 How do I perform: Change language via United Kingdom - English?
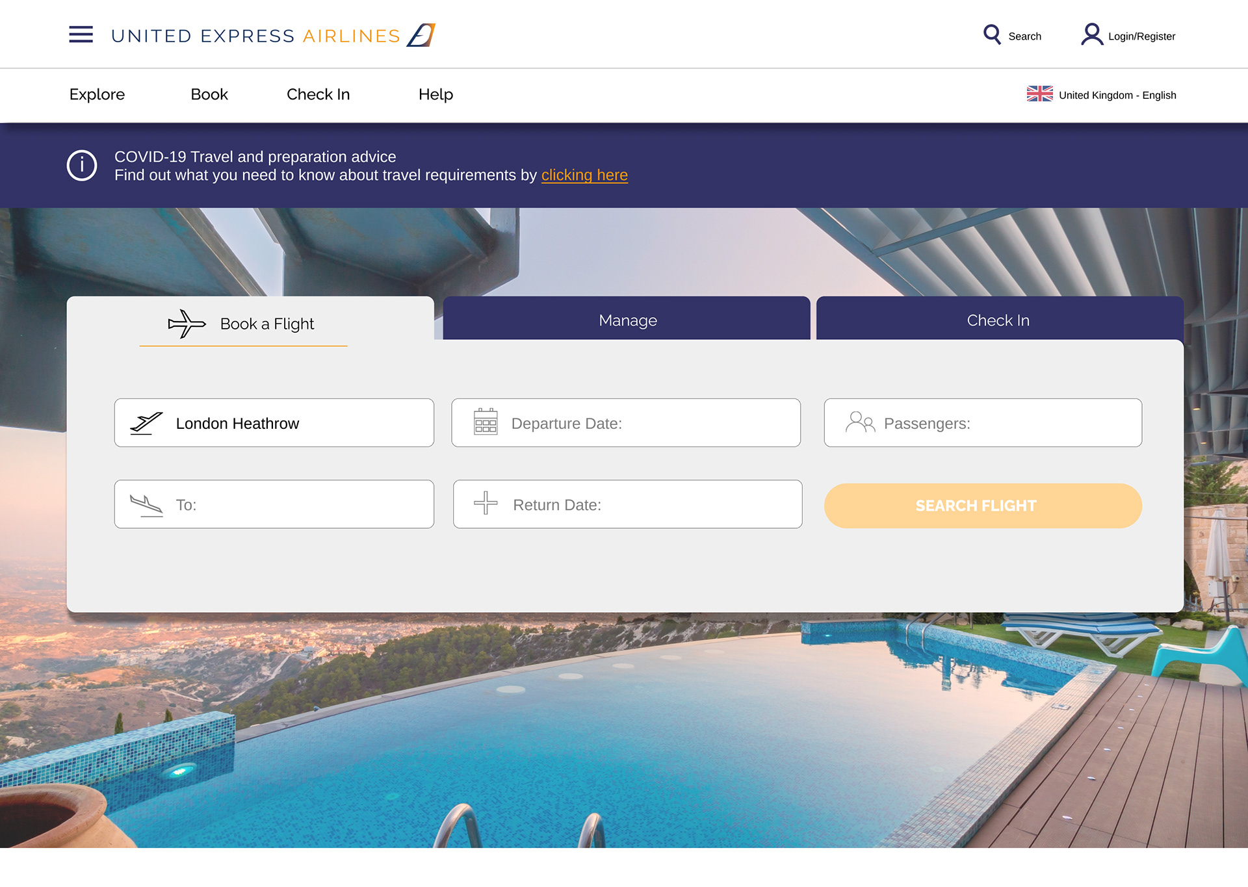click(x=1117, y=95)
